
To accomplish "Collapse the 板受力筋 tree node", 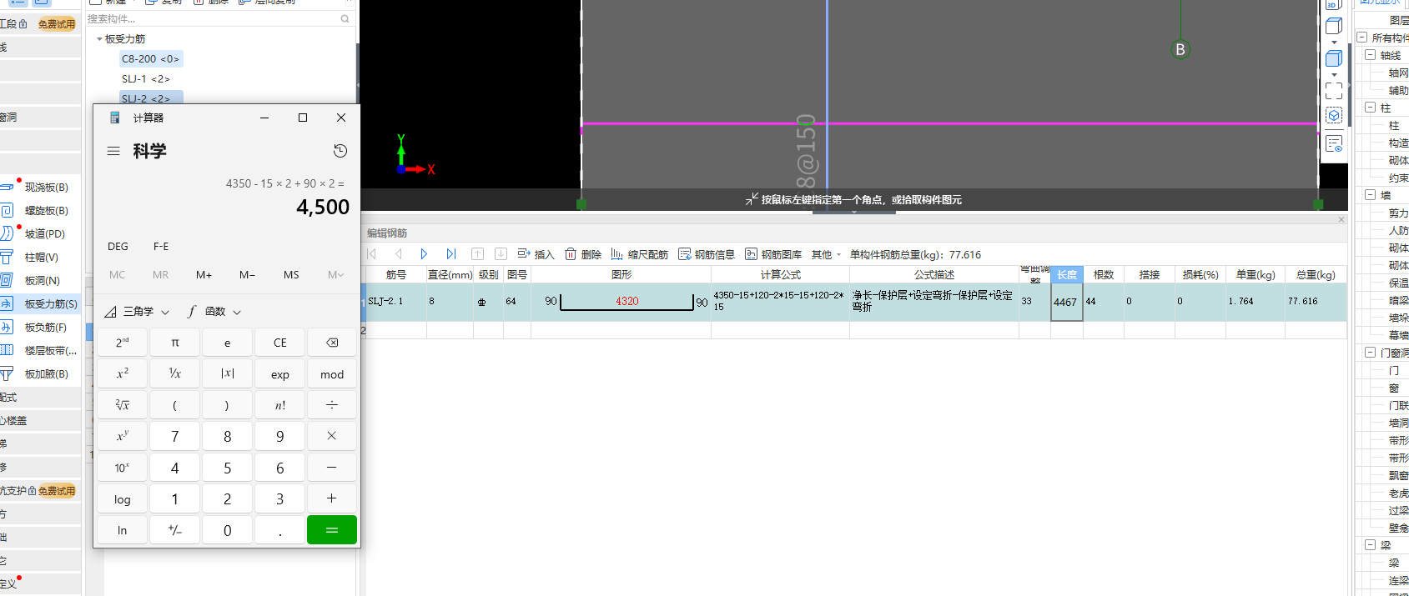I will (x=100, y=39).
